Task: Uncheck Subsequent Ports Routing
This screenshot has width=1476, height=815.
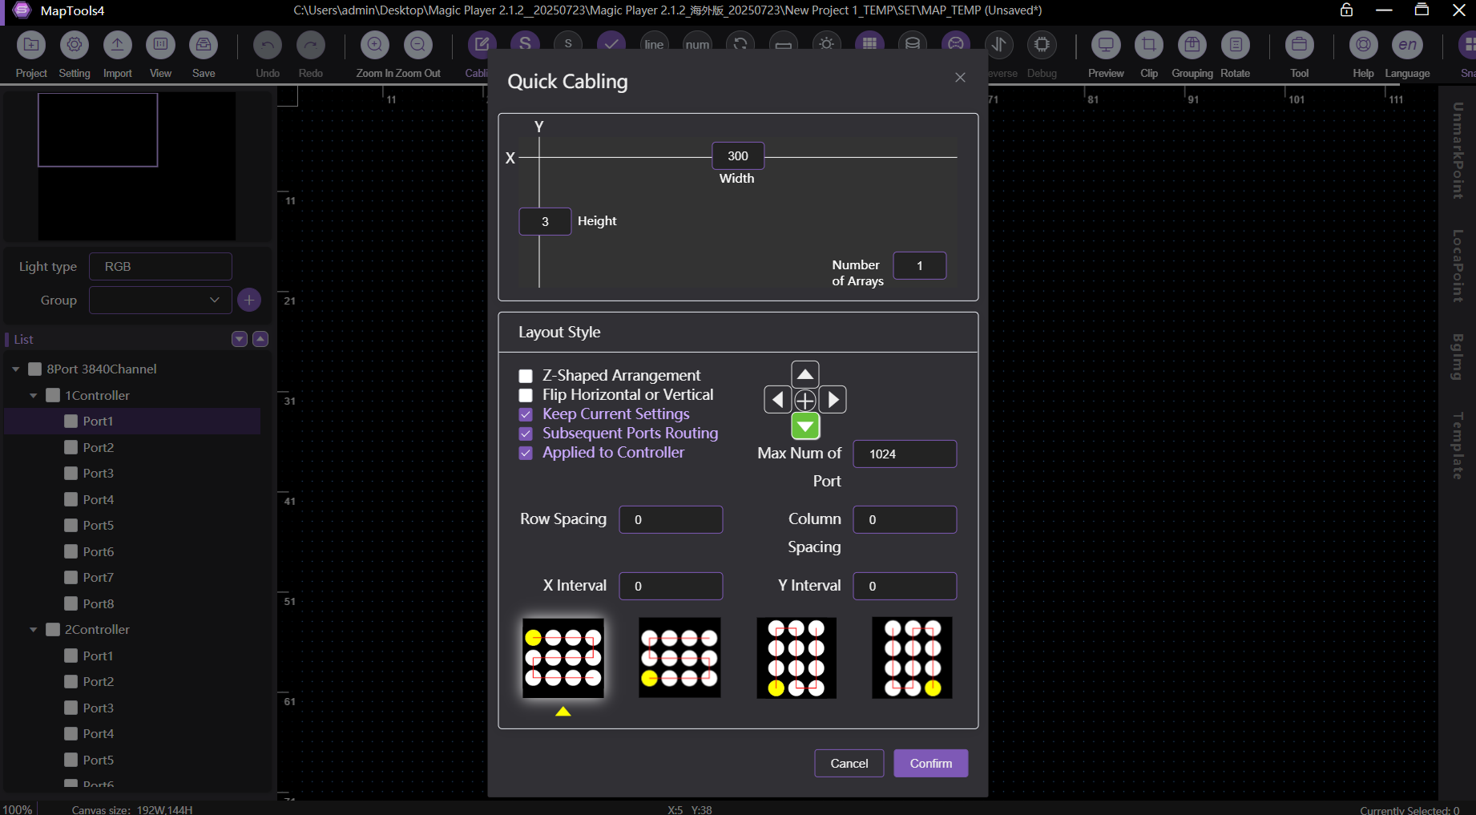Action: tap(526, 434)
